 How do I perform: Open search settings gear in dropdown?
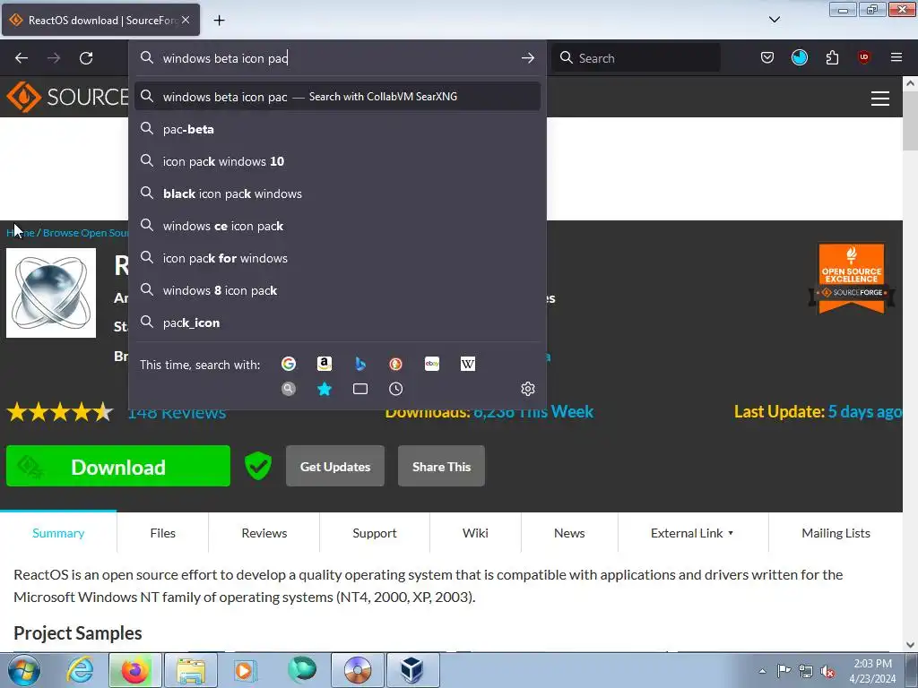527,389
